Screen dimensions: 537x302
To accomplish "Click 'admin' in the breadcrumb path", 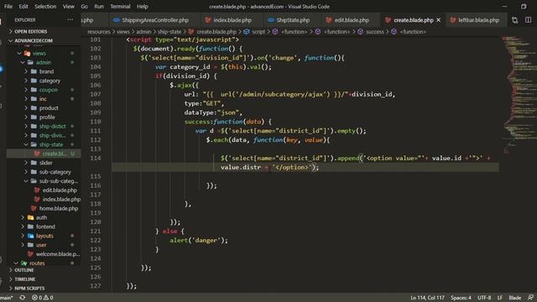I will (143, 32).
